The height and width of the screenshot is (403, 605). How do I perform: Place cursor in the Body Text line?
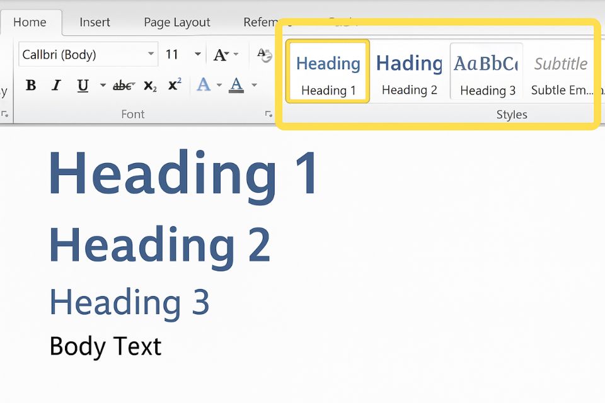point(105,346)
